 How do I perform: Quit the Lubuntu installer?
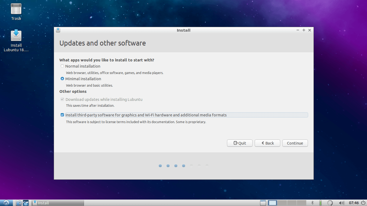coord(240,143)
